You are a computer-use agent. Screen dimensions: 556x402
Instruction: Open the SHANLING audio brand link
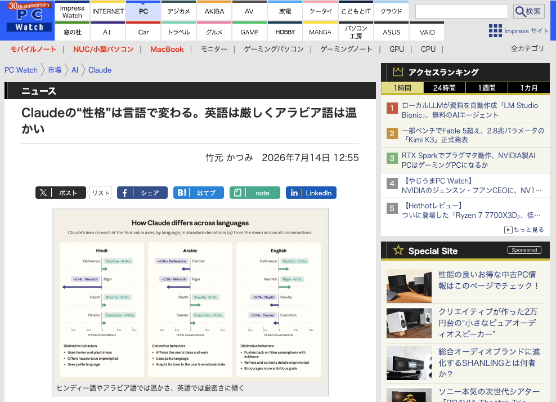tap(489, 363)
